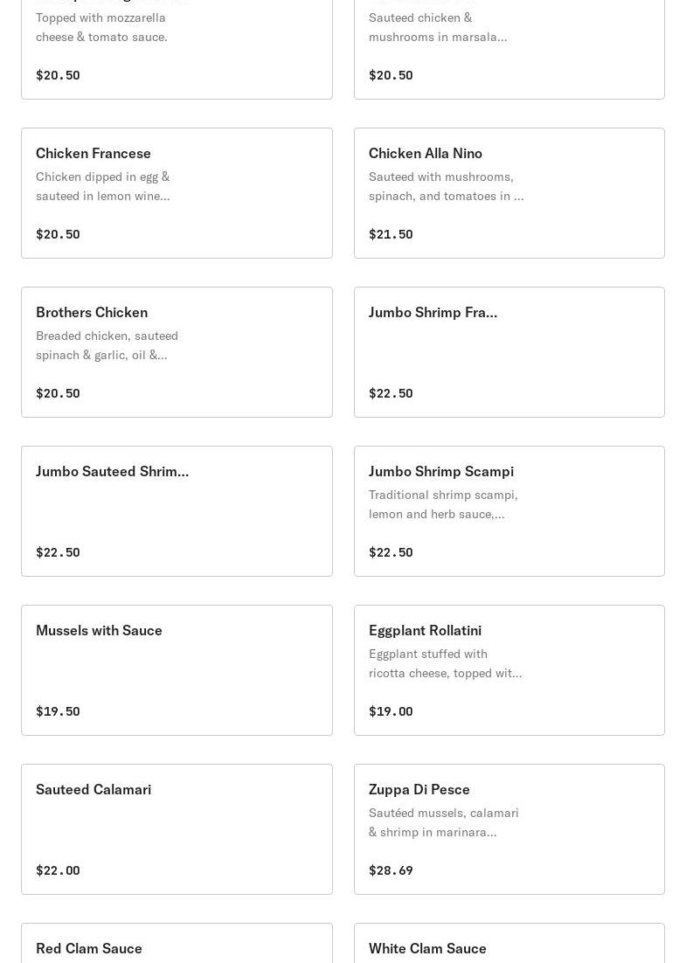
Task: Choose the Sauteed Calamari menu item
Action: tap(94, 790)
